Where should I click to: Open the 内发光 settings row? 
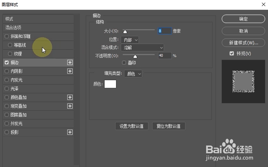point(39,80)
